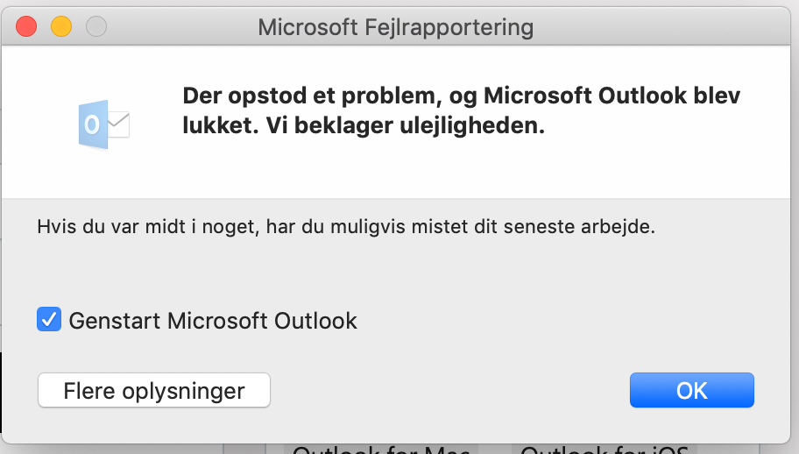This screenshot has height=454, width=799.
Task: Open Flere oplysninger for more details
Action: pos(154,390)
